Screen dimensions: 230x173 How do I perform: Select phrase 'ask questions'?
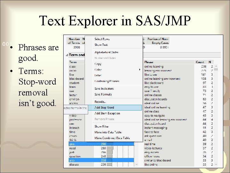[153, 136]
